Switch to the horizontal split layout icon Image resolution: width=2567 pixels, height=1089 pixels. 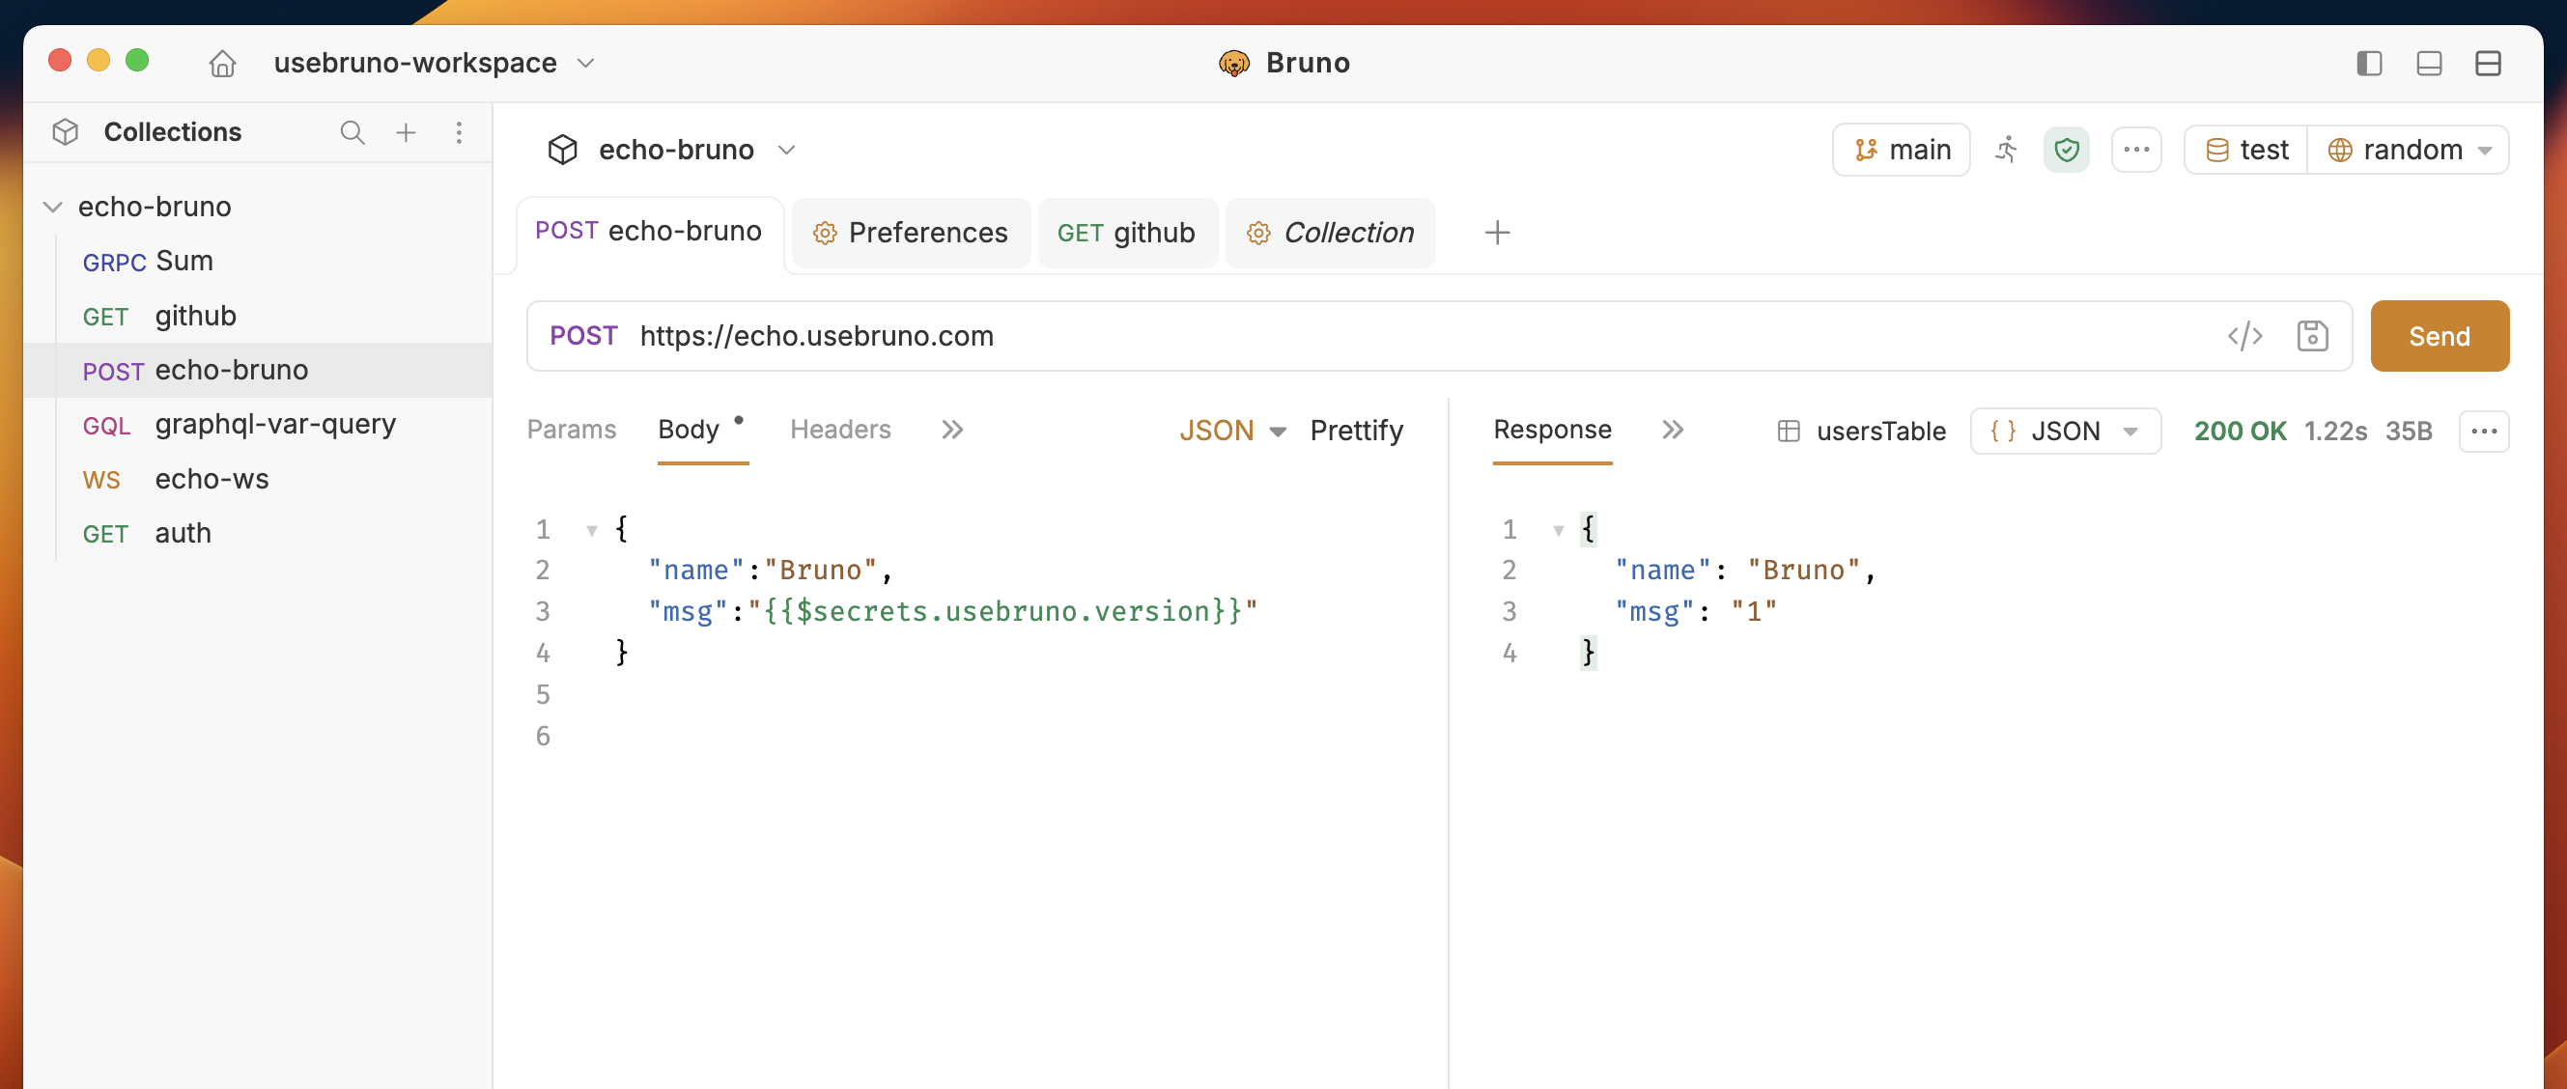tap(2487, 64)
